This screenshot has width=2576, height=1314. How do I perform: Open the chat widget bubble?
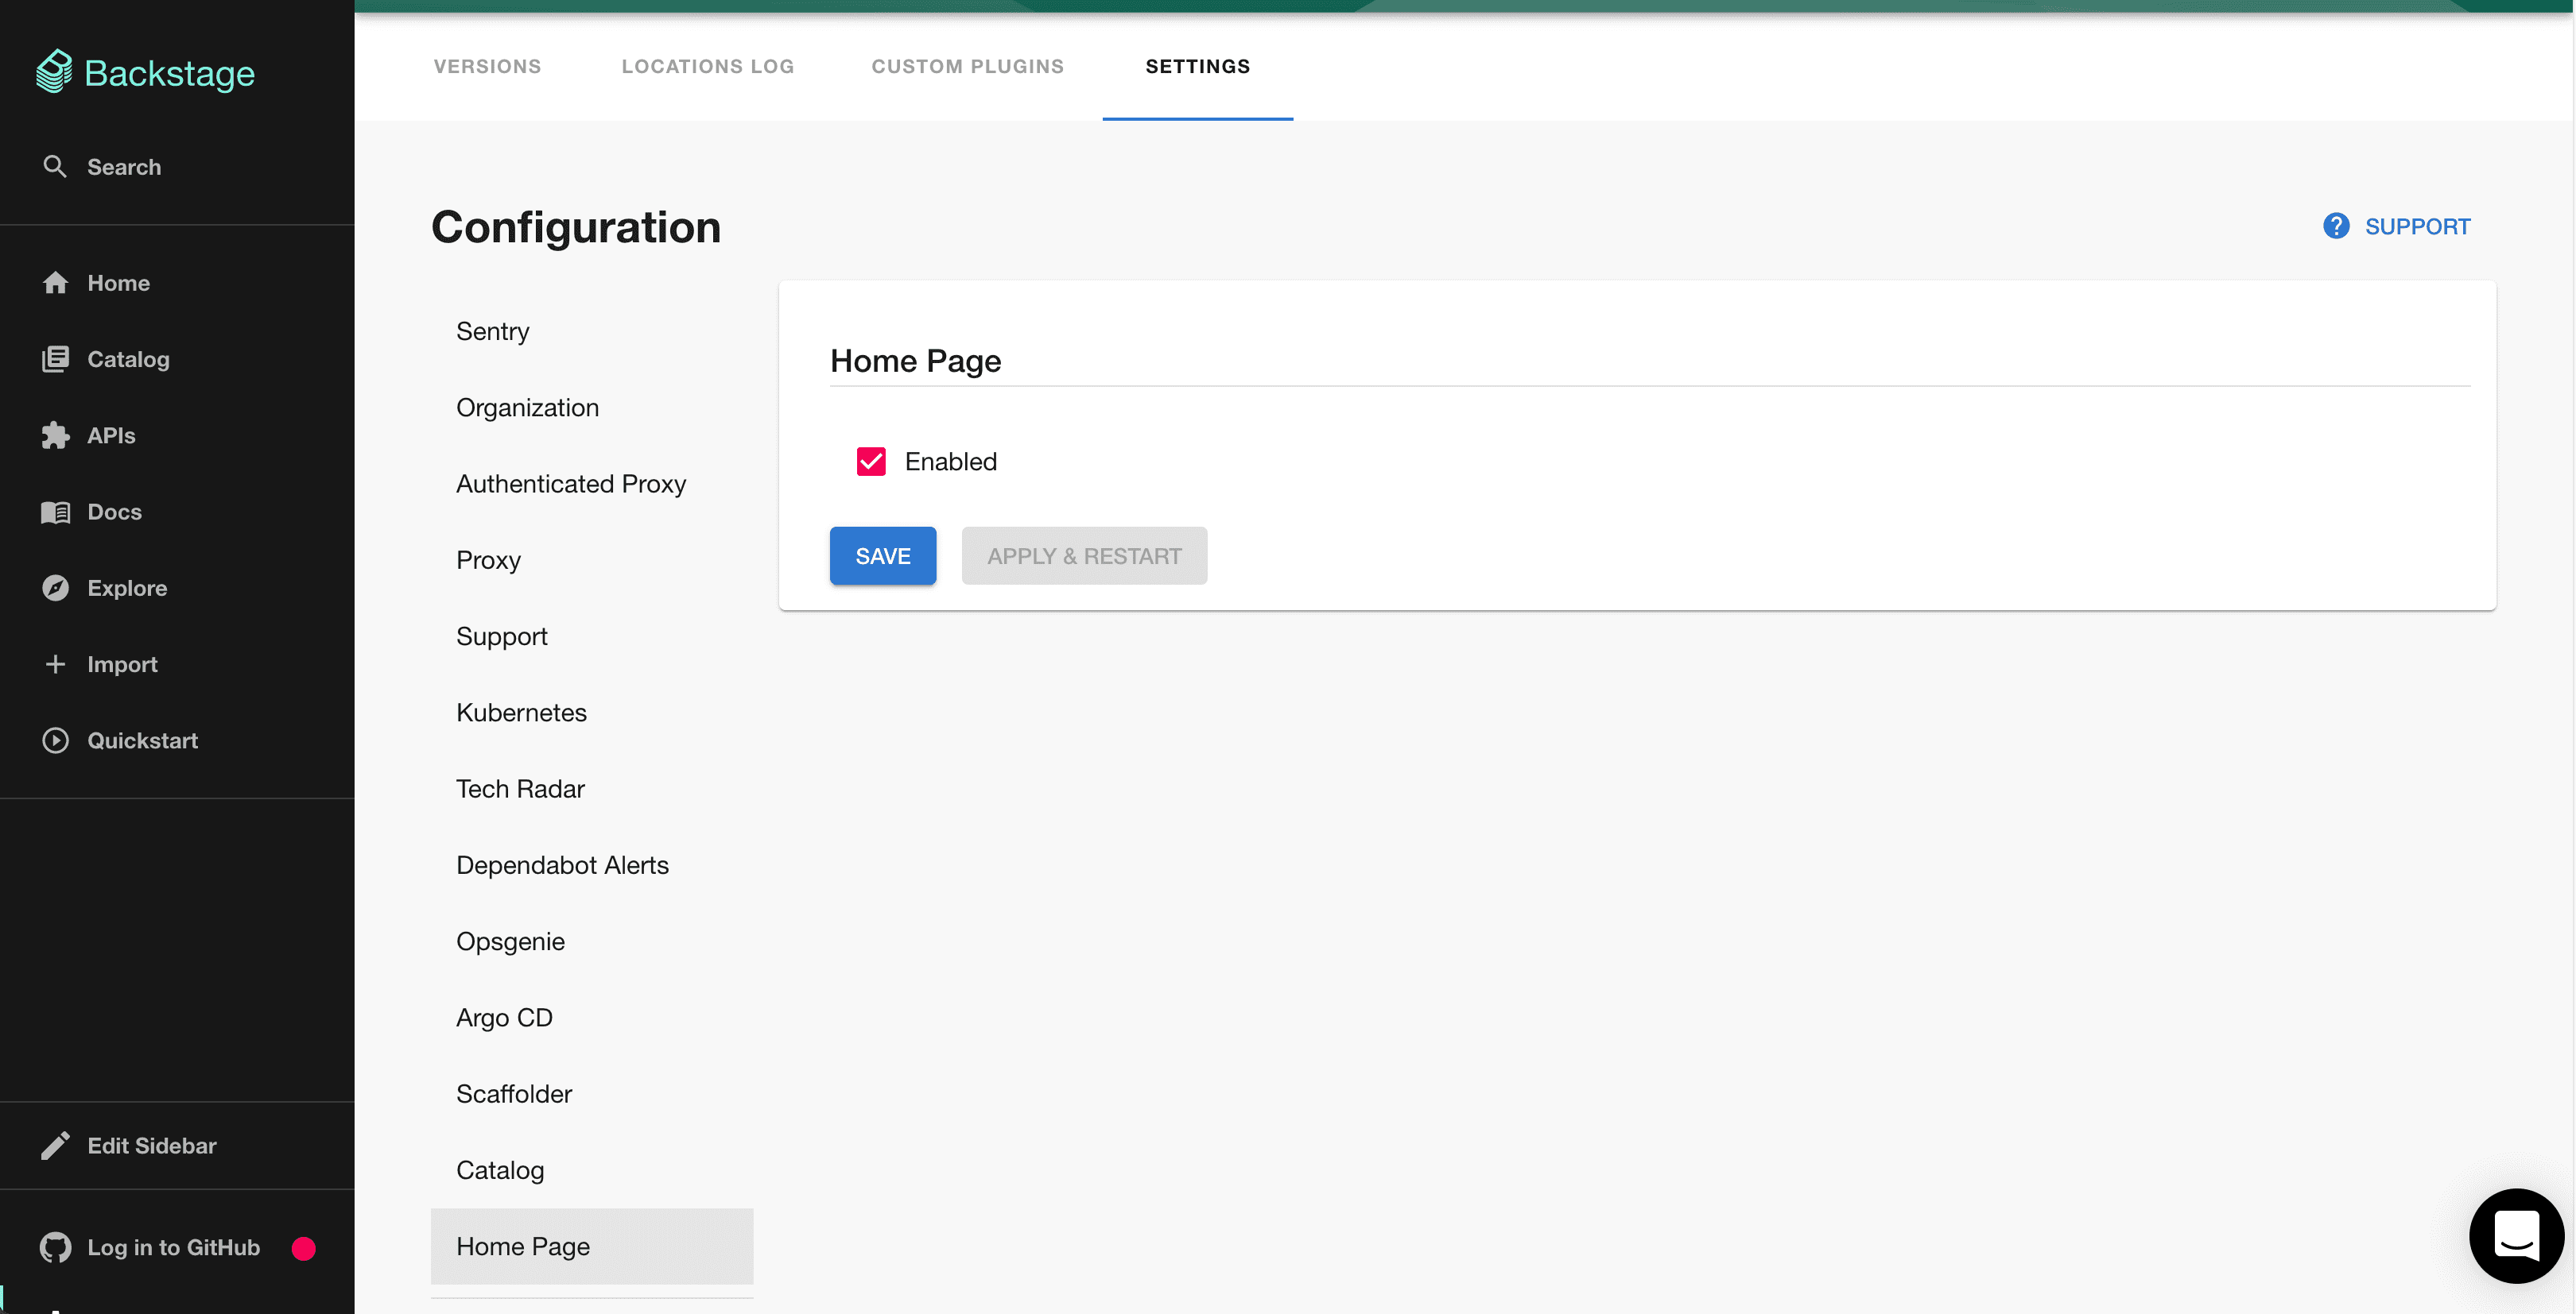tap(2516, 1236)
